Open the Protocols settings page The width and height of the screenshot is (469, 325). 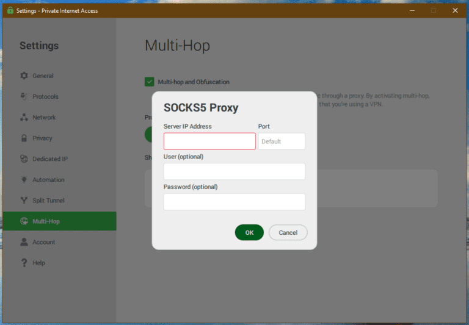point(59,96)
